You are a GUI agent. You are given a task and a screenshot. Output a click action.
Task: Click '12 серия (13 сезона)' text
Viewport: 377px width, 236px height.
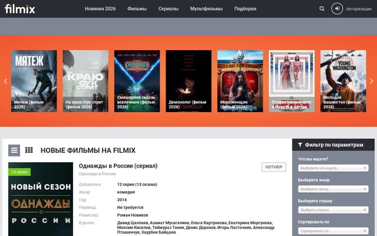(x=137, y=184)
